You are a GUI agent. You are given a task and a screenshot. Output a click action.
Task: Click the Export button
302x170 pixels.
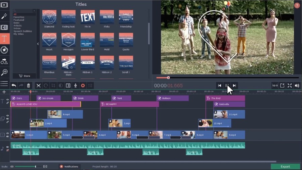click(x=285, y=167)
